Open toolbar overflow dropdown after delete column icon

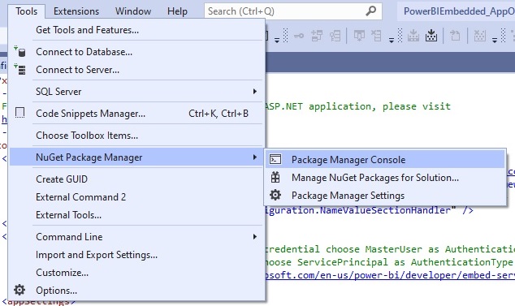point(392,41)
